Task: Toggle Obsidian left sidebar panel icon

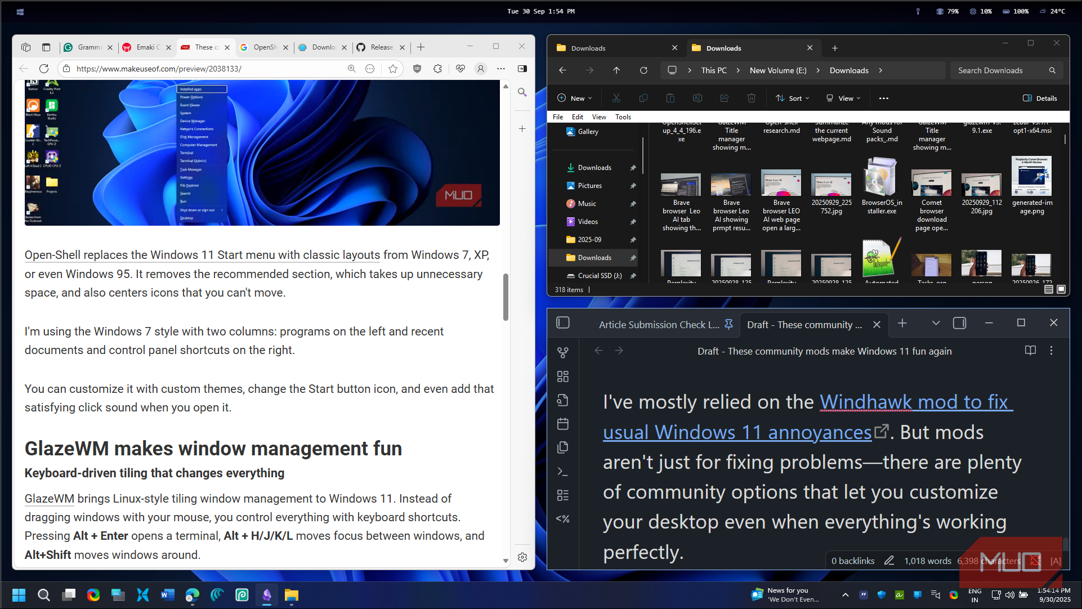Action: coord(562,323)
